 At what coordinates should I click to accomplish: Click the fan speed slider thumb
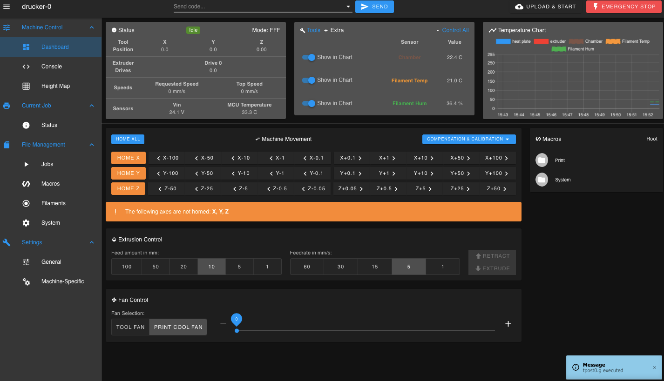237,331
